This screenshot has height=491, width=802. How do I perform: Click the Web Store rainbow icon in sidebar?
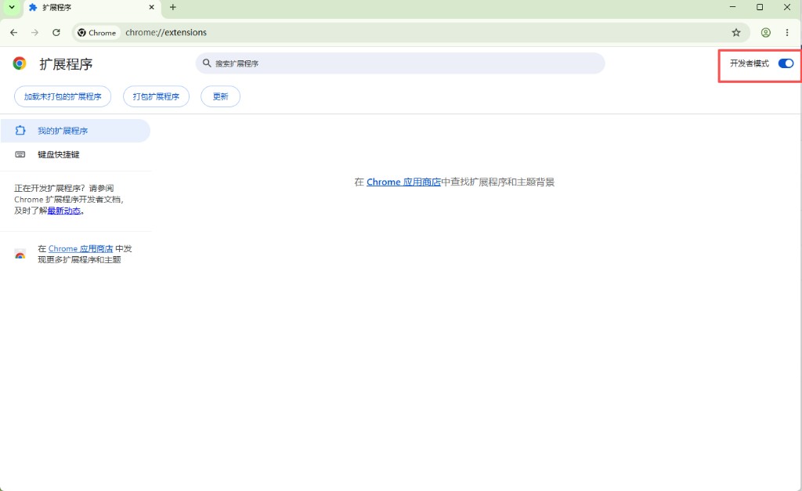[x=20, y=255]
